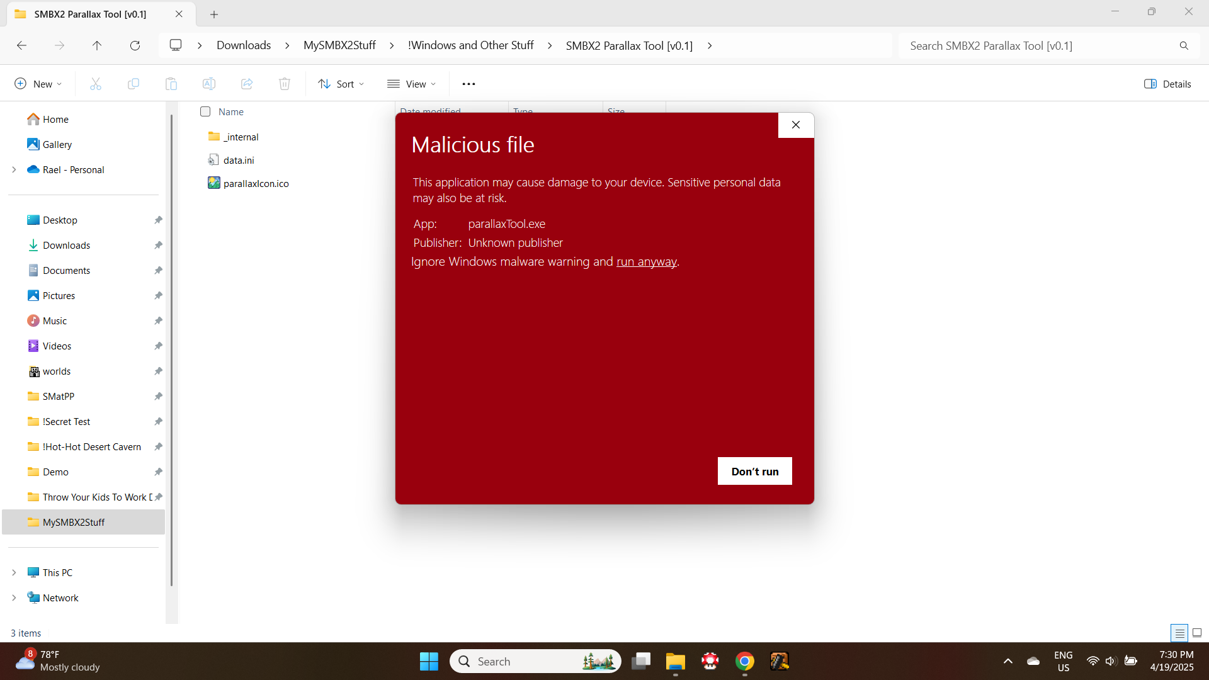Tick the select-all checkbox beside Name
The height and width of the screenshot is (680, 1209).
point(205,111)
